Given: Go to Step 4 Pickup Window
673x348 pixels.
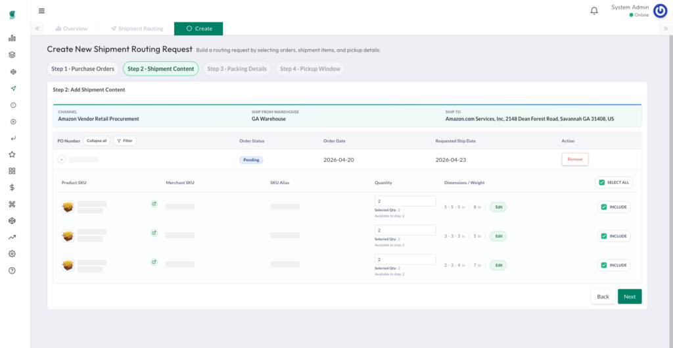Looking at the screenshot, I should (x=310, y=68).
